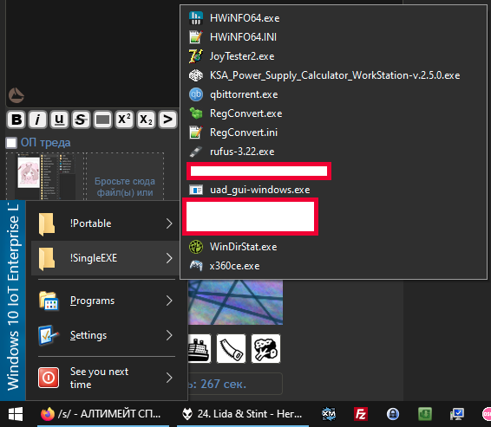The width and height of the screenshot is (491, 427).
Task: Apply strikethrough formatting button
Action: (x=81, y=120)
